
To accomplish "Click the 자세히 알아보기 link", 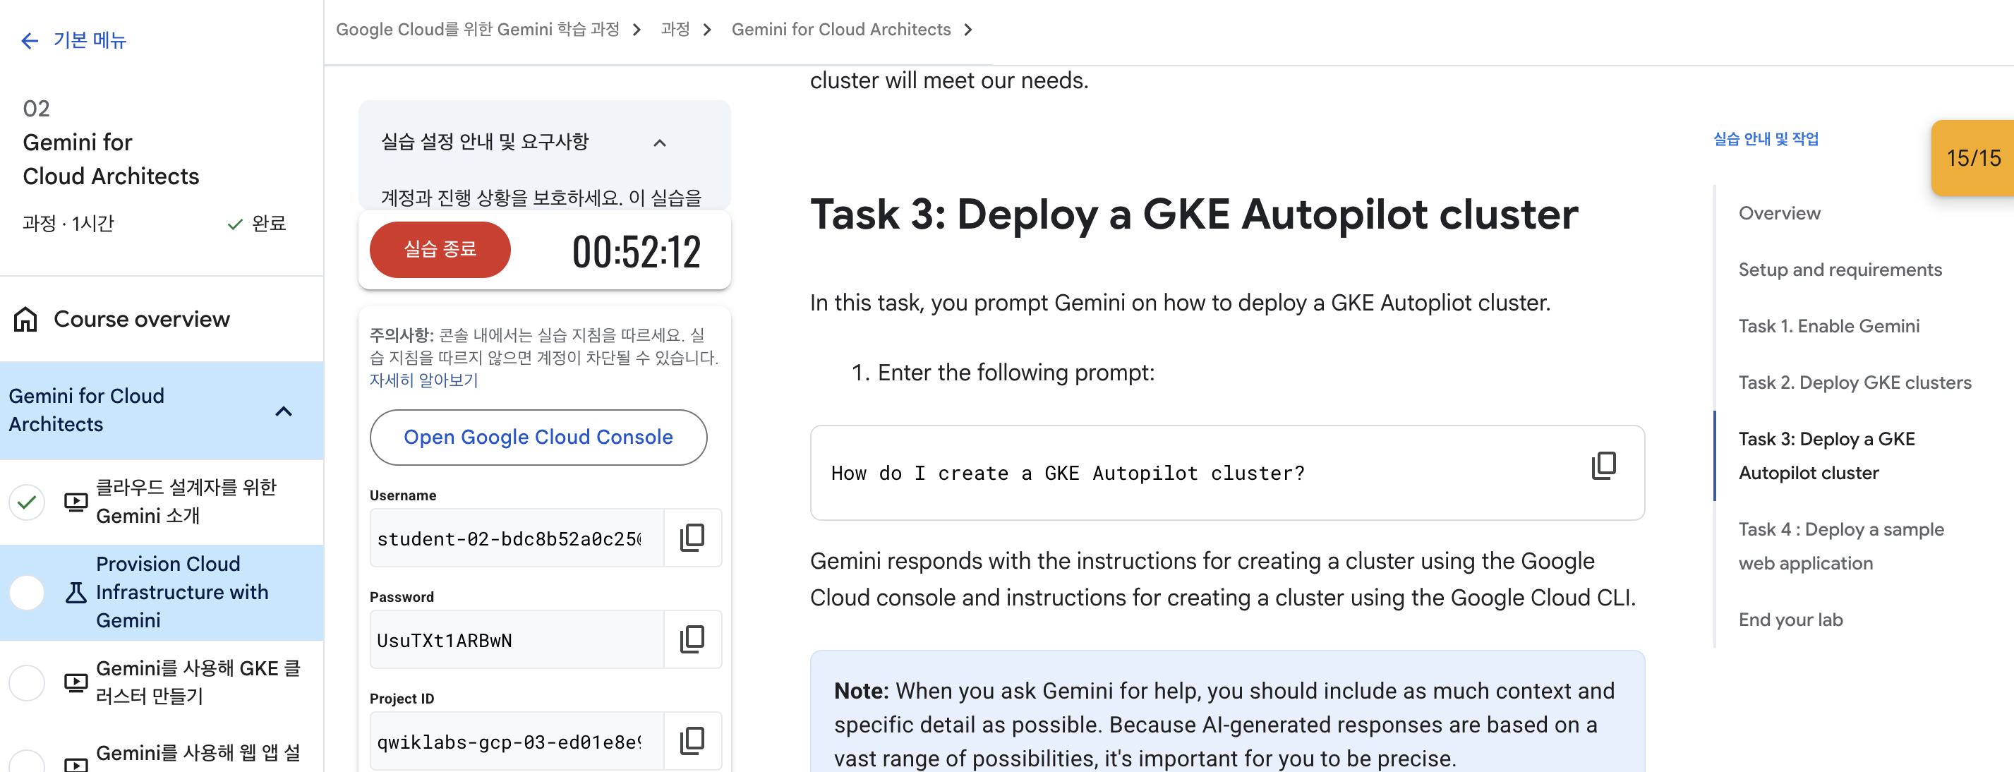I will [423, 381].
